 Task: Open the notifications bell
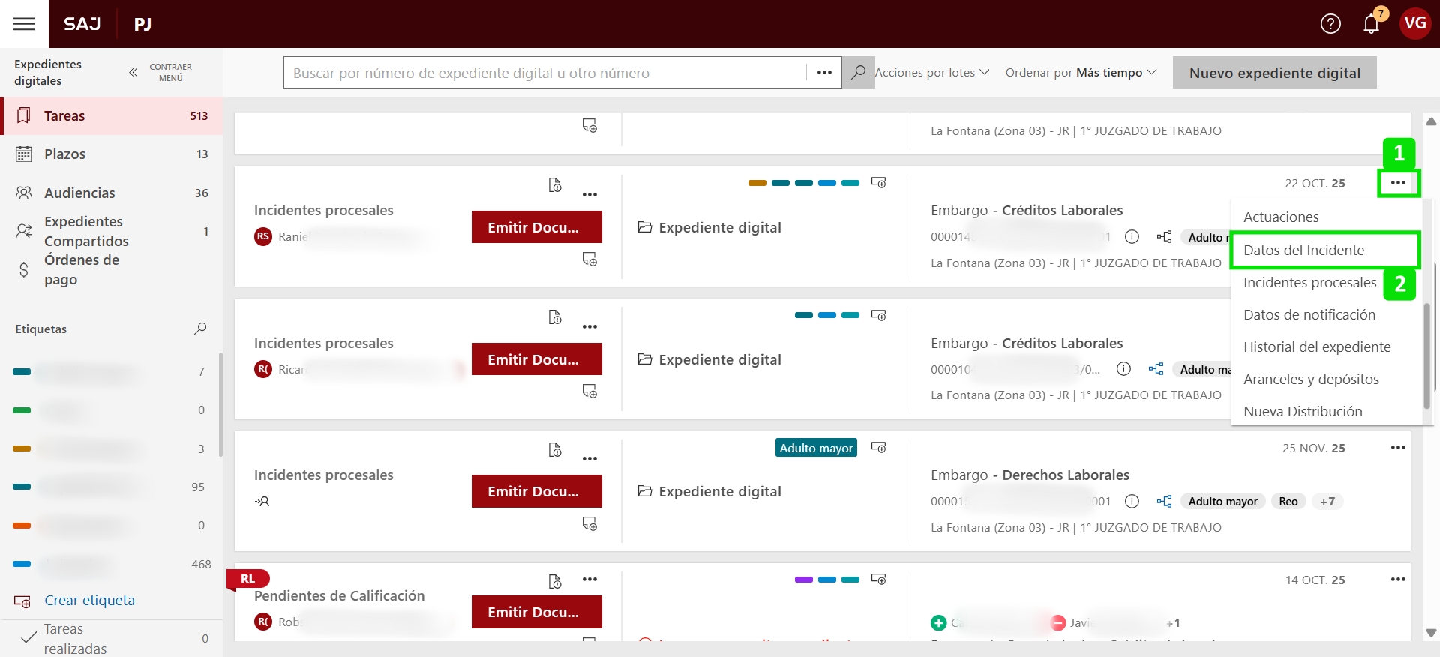(x=1371, y=24)
